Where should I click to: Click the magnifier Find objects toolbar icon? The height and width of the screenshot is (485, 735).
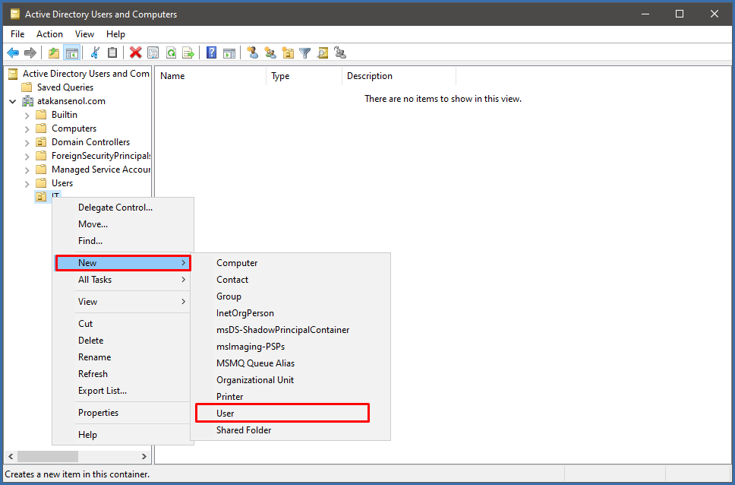(323, 53)
